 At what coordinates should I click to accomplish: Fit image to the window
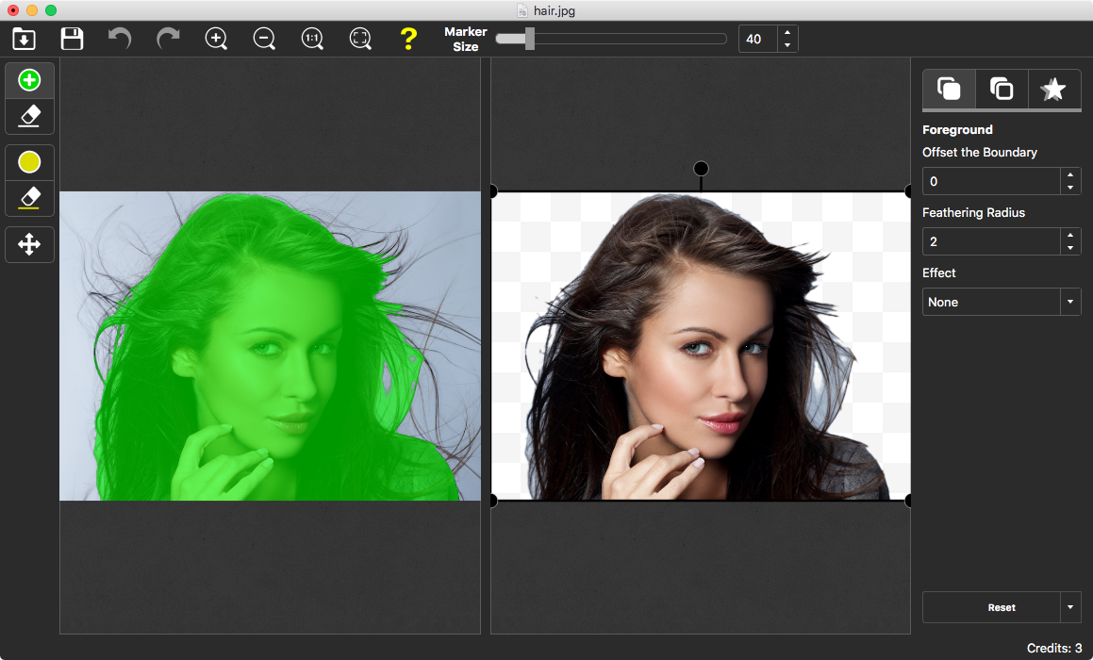360,39
